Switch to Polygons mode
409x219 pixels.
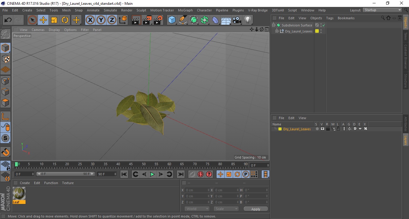[x=5, y=102]
